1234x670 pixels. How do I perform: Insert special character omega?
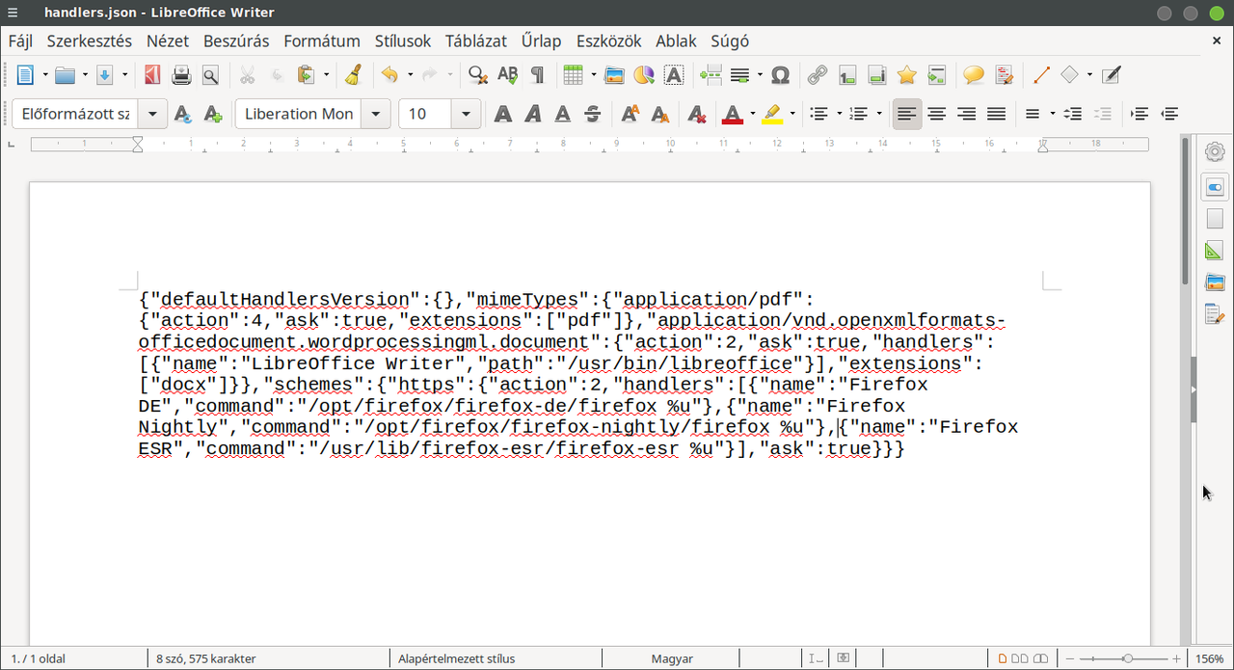point(781,74)
